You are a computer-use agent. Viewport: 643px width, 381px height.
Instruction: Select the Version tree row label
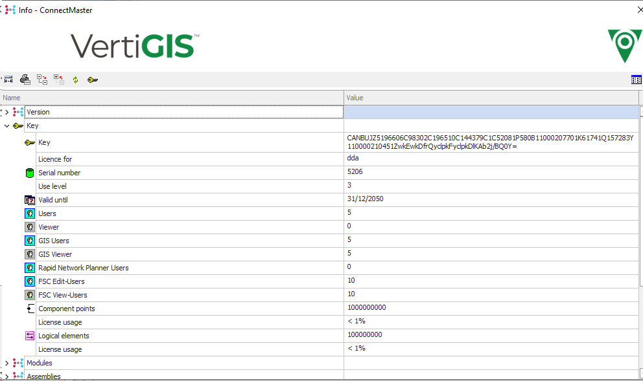pos(38,112)
